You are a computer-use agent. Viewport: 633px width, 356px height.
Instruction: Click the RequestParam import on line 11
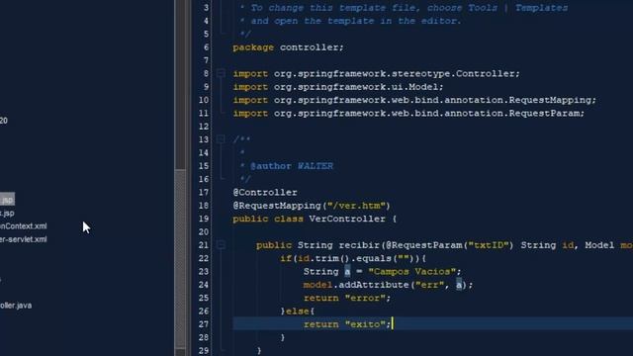point(408,114)
